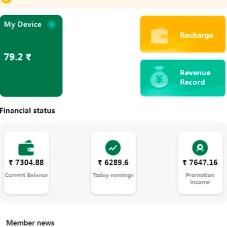The width and height of the screenshot is (227, 227).
Task: Click the ₹ 6289.6 earnings amount
Action: [113, 162]
